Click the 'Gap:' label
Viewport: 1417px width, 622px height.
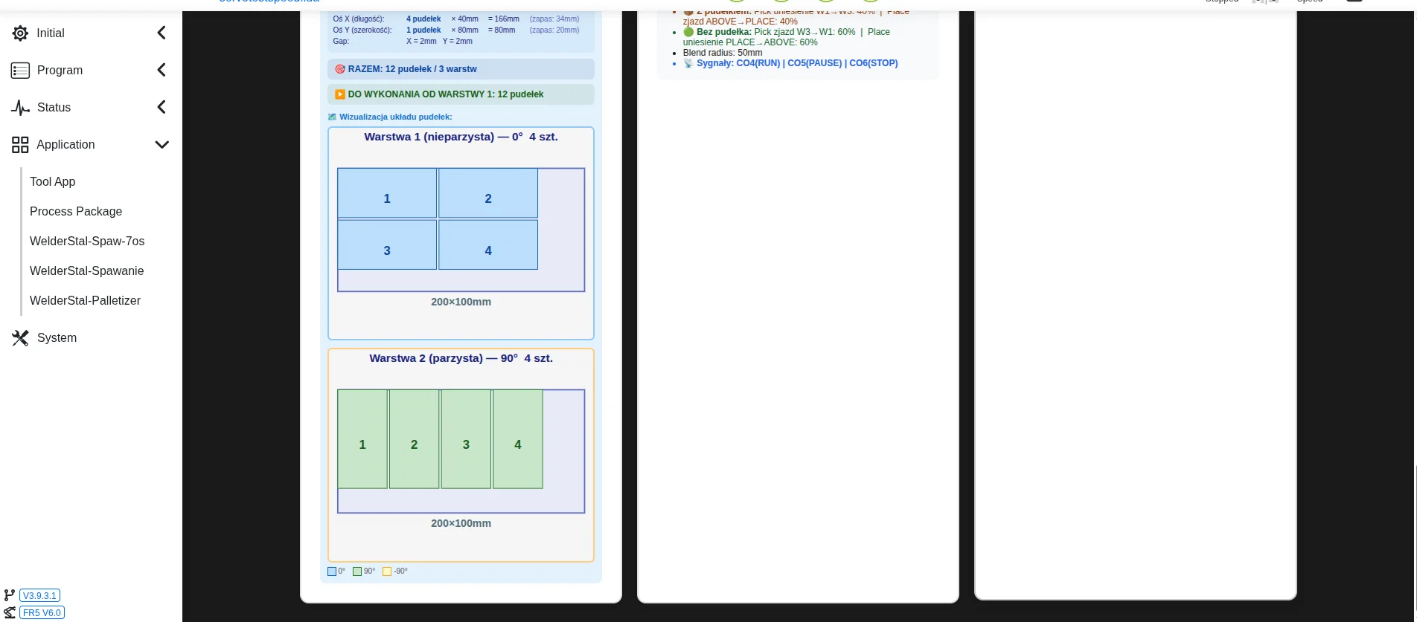[341, 42]
